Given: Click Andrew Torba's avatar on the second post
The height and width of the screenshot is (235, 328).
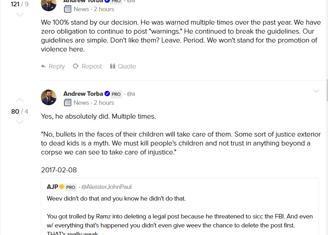Looking at the screenshot, I should click(49, 98).
